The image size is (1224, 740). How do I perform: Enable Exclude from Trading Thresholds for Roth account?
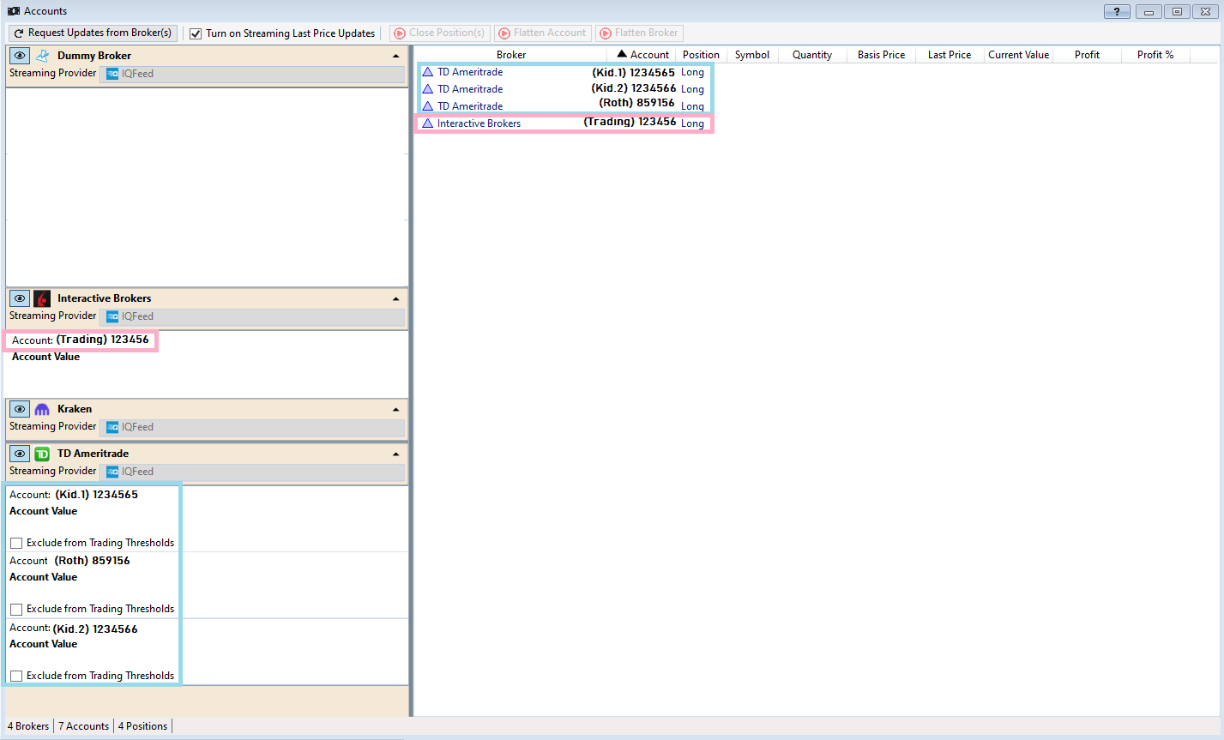click(15, 609)
